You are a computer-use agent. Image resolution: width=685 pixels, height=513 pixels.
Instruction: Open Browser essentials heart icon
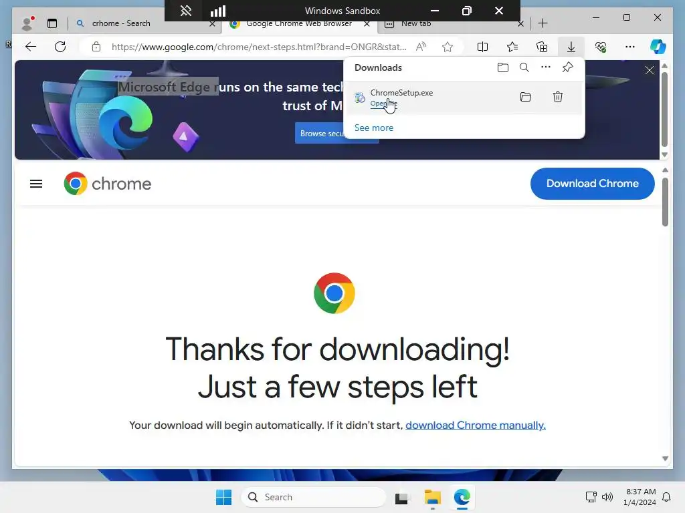[x=601, y=47]
